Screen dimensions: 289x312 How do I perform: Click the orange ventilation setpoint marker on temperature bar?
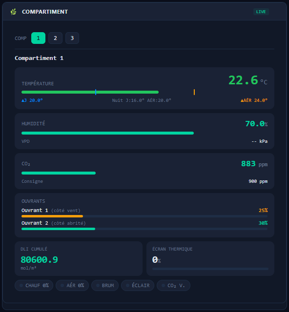[x=194, y=92]
